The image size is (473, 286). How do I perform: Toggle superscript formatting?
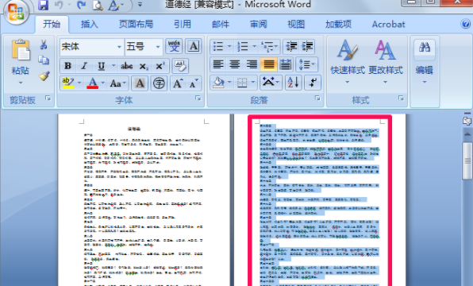click(160, 66)
